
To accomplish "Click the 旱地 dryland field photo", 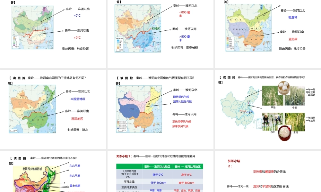I will pos(273,95).
